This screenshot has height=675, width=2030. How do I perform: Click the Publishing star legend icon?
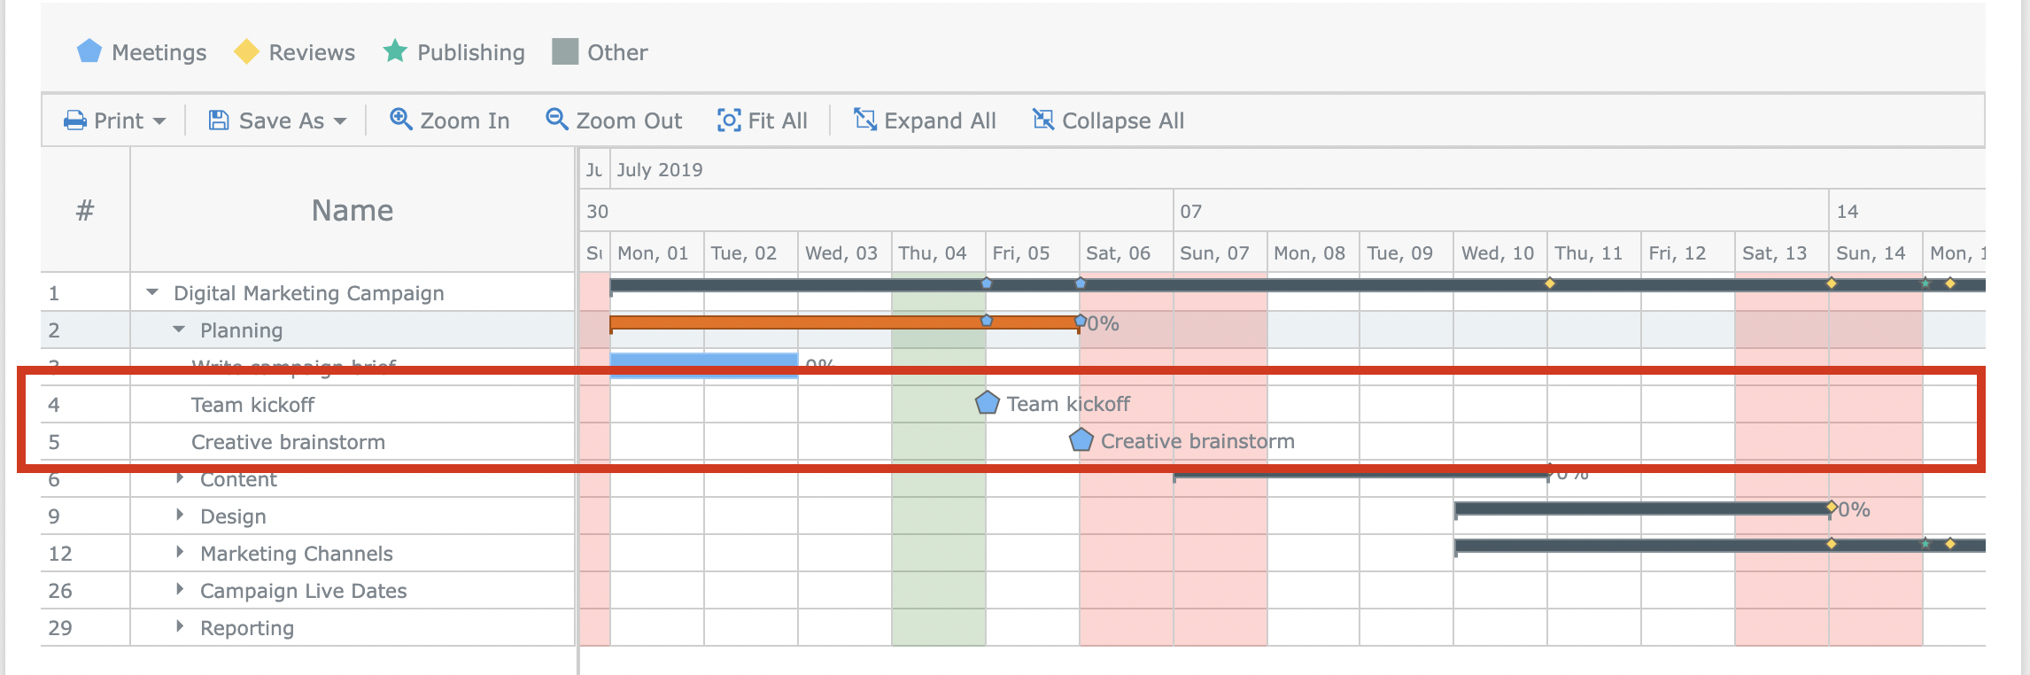(394, 51)
